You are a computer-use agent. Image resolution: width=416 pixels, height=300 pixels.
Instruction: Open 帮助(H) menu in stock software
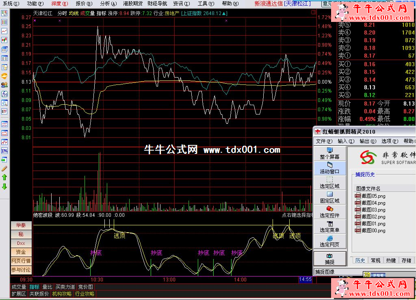pos(230,4)
